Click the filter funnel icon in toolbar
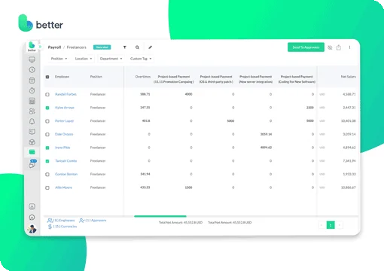The image size is (384, 271). pos(125,47)
